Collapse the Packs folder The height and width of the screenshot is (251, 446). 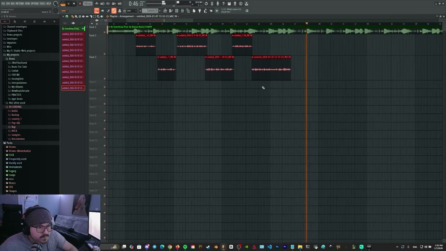pyautogui.click(x=9, y=143)
